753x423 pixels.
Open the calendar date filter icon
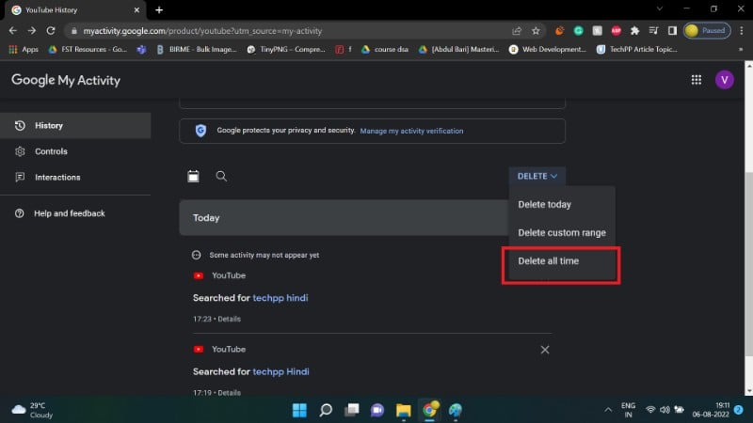pos(193,176)
